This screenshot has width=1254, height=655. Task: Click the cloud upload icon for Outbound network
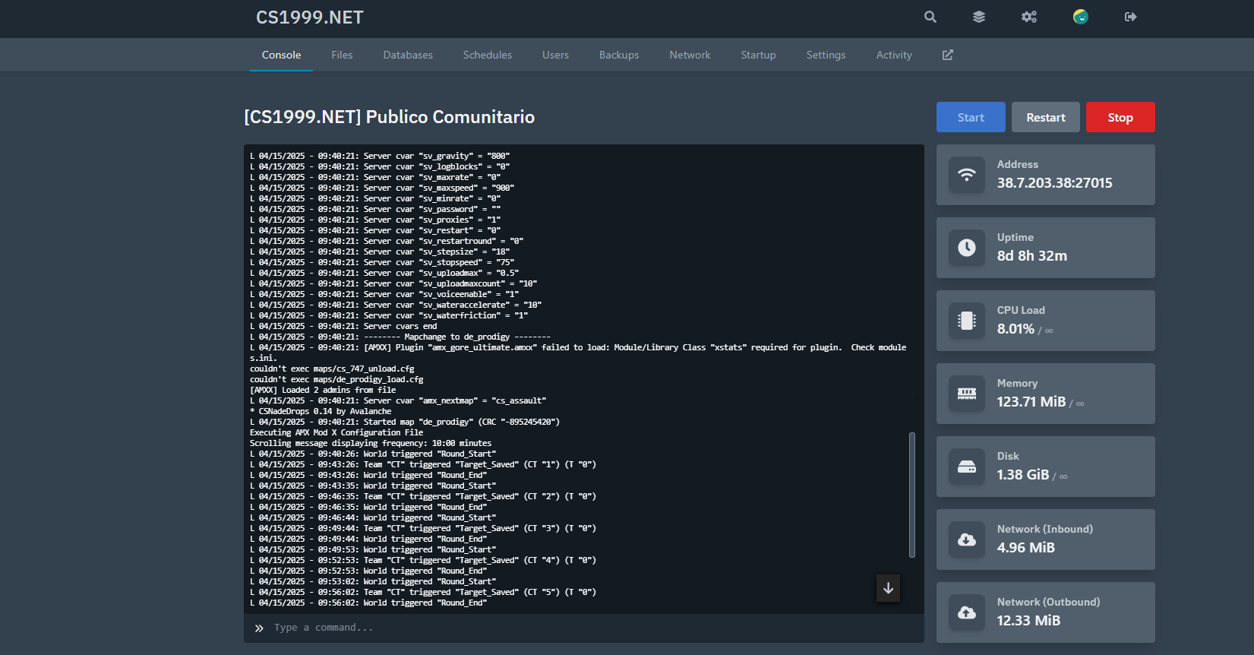point(967,612)
